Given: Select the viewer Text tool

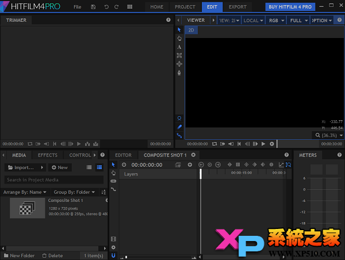Looking at the screenshot, I should coord(179,47).
